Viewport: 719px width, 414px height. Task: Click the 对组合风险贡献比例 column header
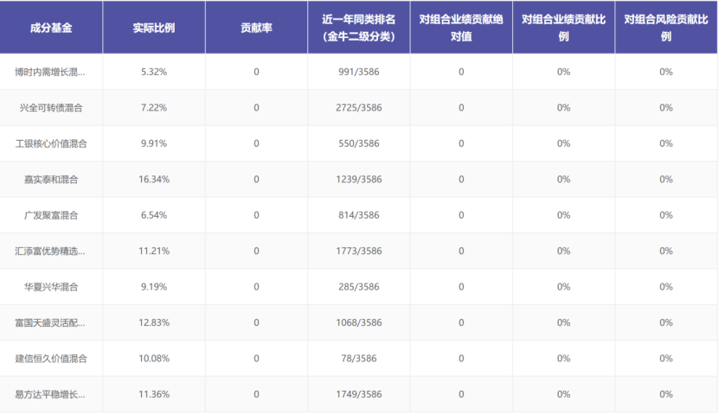(x=666, y=28)
